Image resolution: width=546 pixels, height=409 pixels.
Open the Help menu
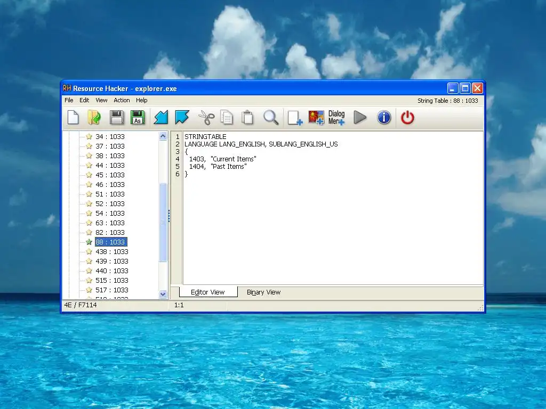(142, 100)
